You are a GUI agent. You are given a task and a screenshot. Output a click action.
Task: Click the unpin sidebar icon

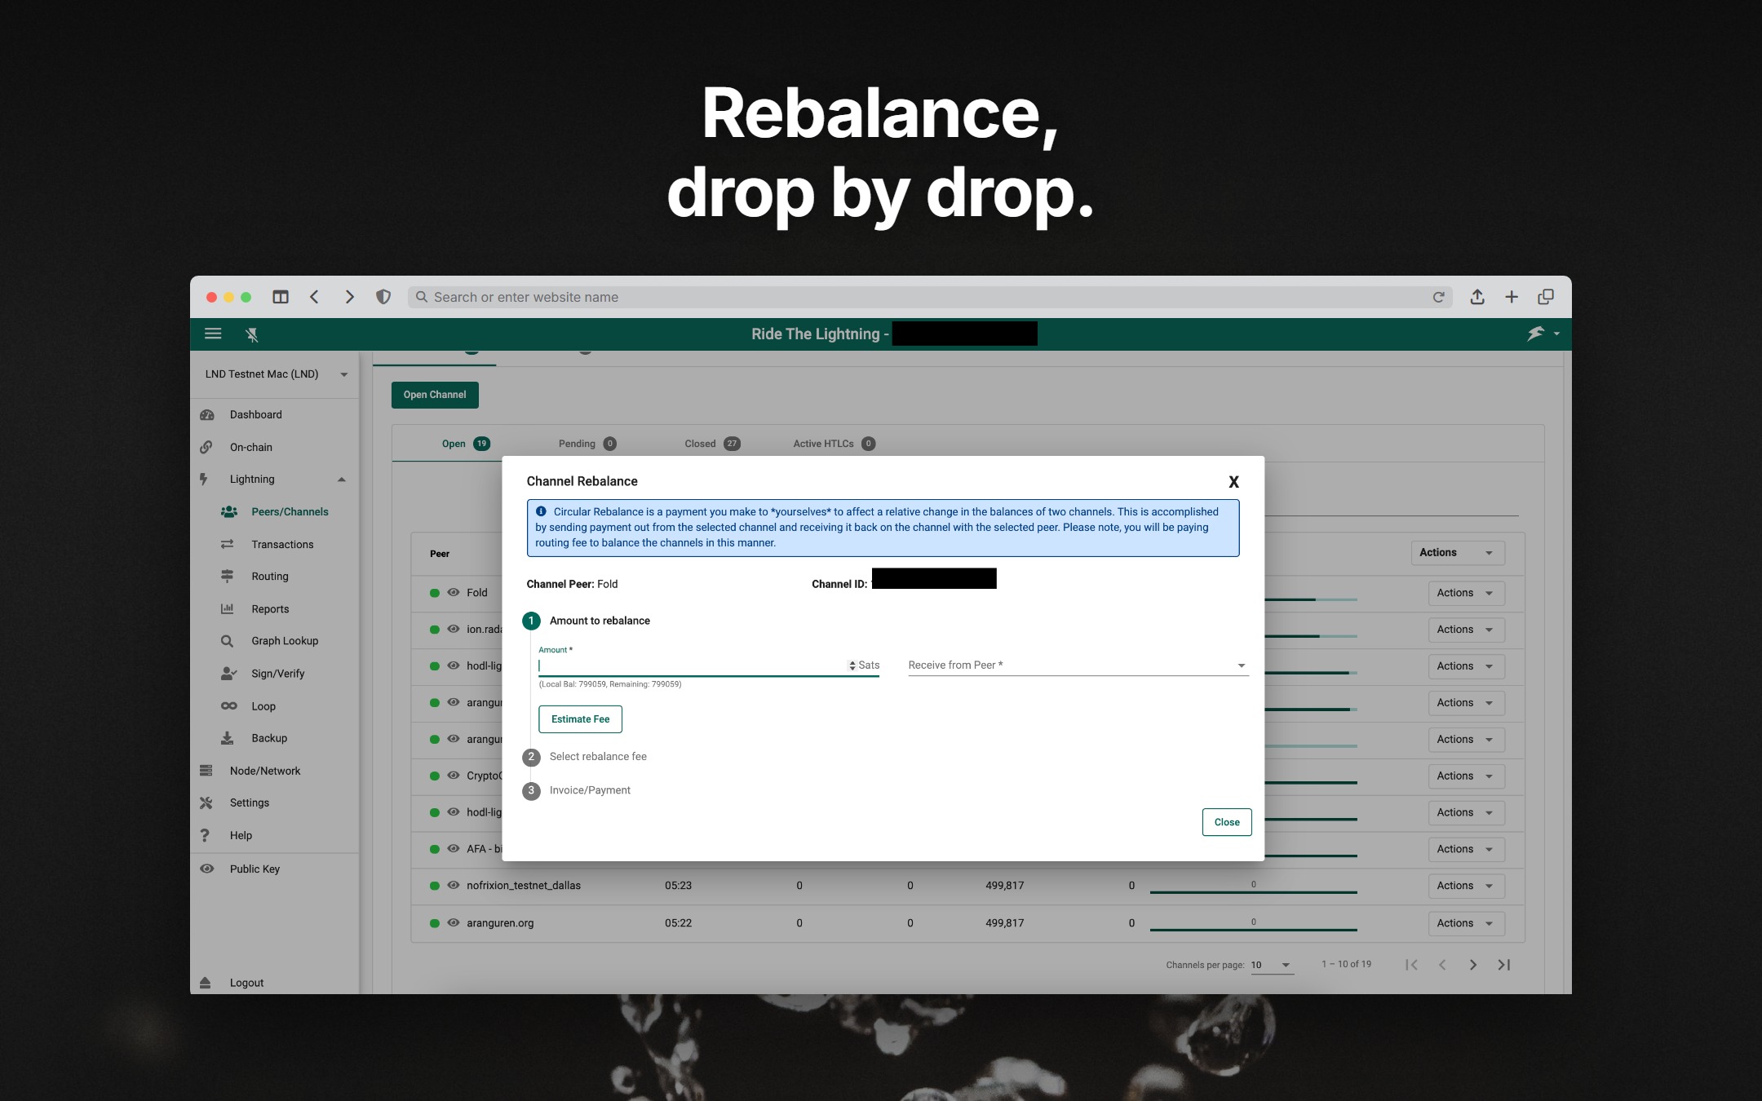coord(252,334)
